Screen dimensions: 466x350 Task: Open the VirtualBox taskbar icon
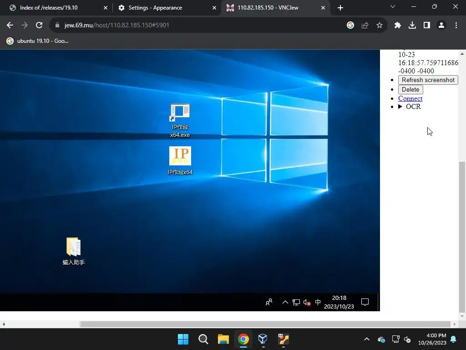[263, 339]
